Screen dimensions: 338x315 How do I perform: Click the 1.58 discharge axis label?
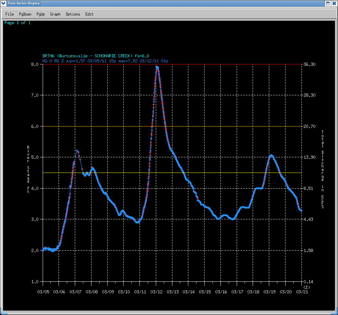pyautogui.click(x=308, y=251)
